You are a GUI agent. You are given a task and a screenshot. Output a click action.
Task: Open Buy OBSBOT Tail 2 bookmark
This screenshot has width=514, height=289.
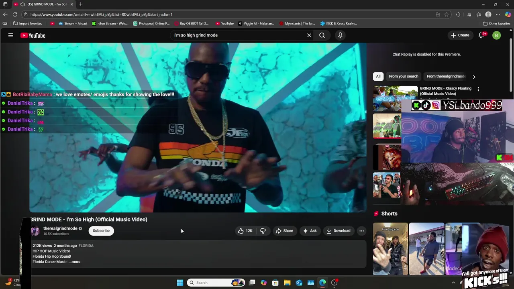[192, 23]
